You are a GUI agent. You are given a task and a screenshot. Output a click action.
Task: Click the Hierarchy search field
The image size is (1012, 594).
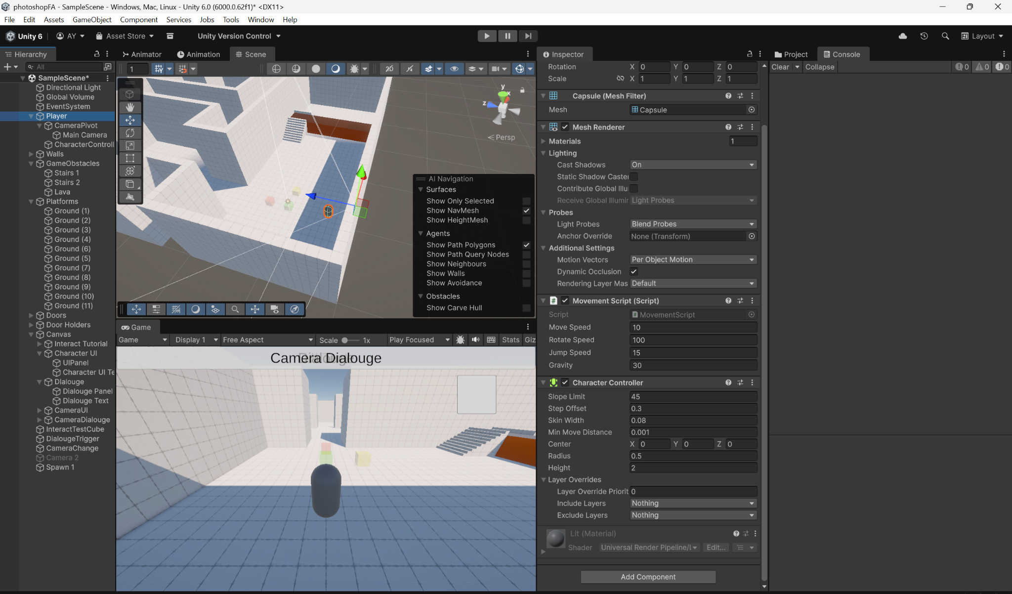[64, 67]
